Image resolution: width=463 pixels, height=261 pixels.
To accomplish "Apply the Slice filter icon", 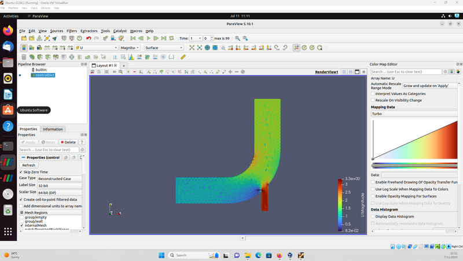I will point(48,57).
